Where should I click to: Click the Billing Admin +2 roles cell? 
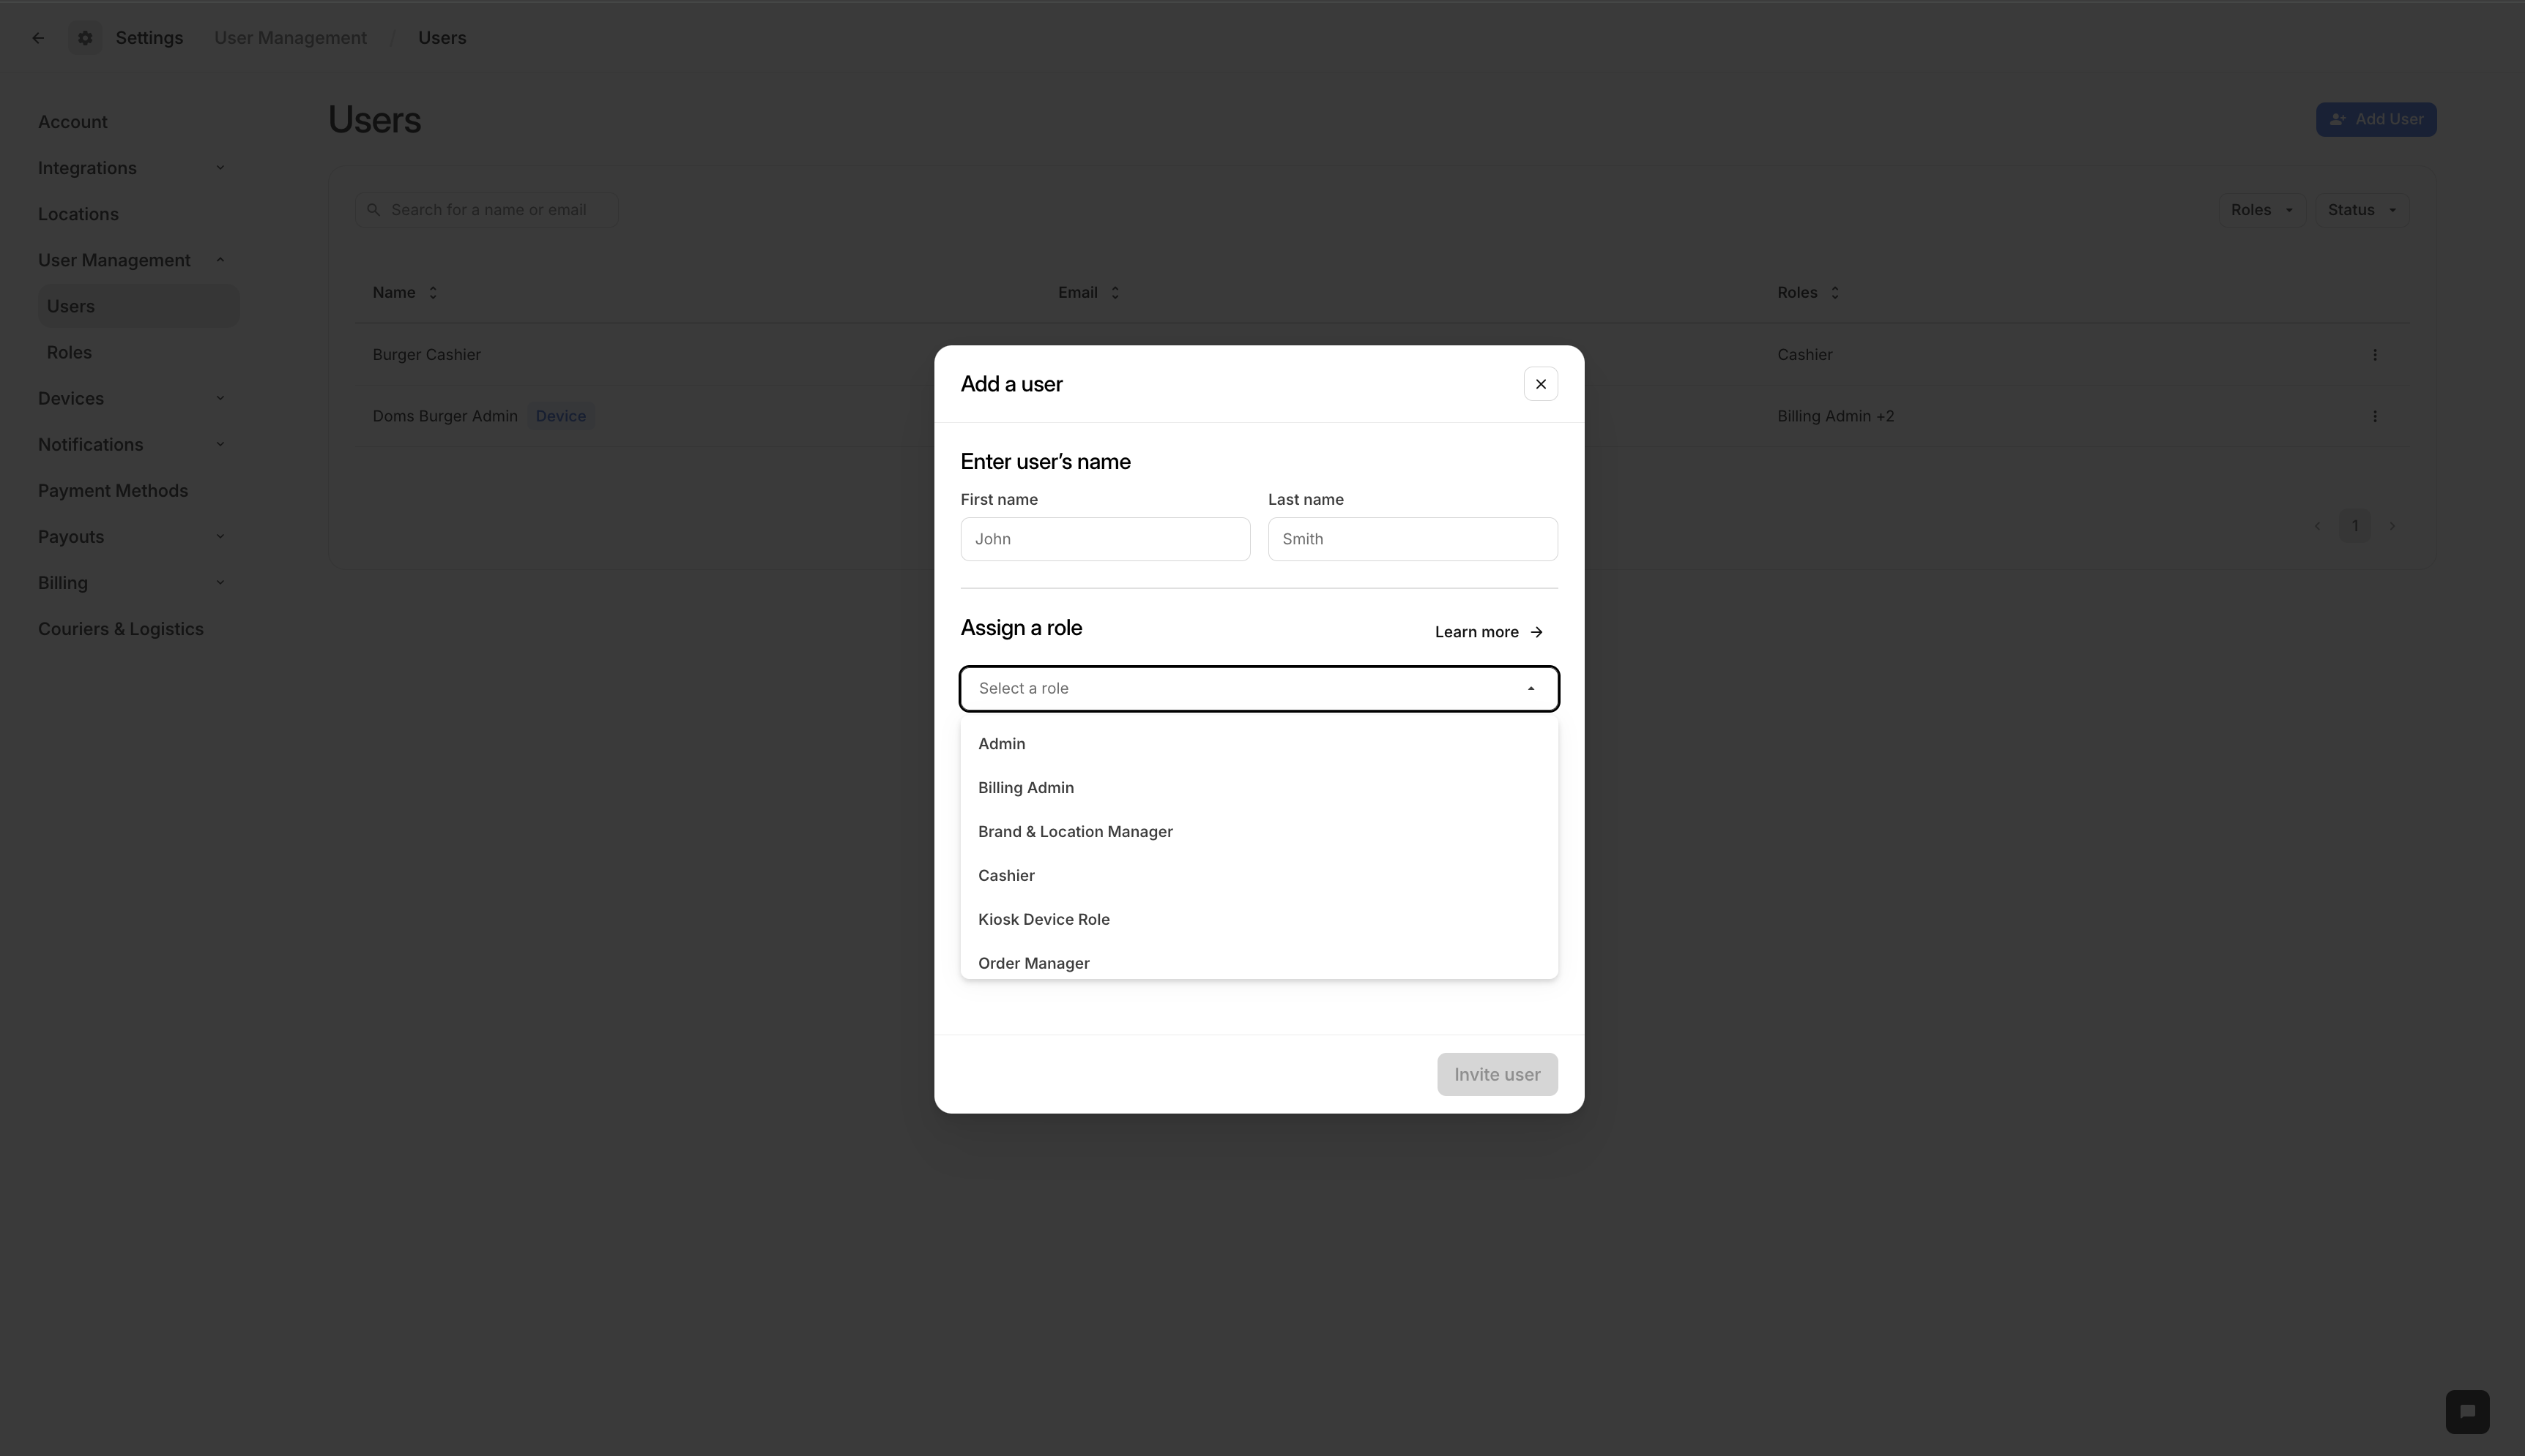click(1835, 416)
